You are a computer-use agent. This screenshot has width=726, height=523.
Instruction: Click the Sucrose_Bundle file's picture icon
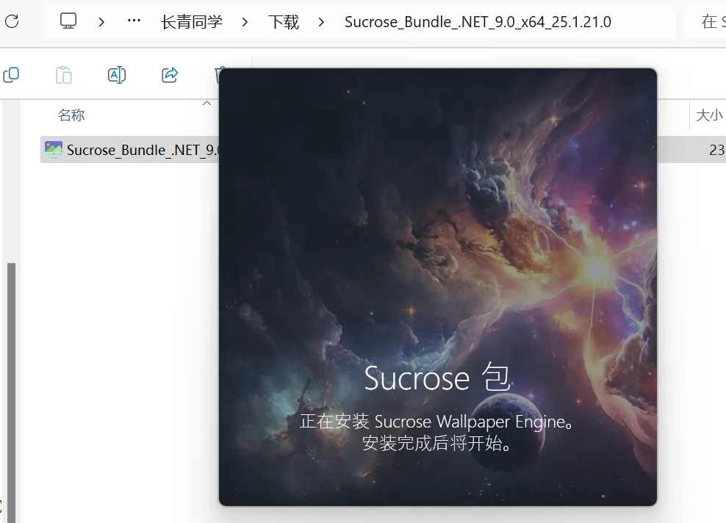pyautogui.click(x=53, y=150)
